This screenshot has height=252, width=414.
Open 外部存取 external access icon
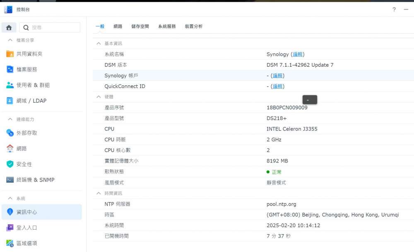coord(10,133)
